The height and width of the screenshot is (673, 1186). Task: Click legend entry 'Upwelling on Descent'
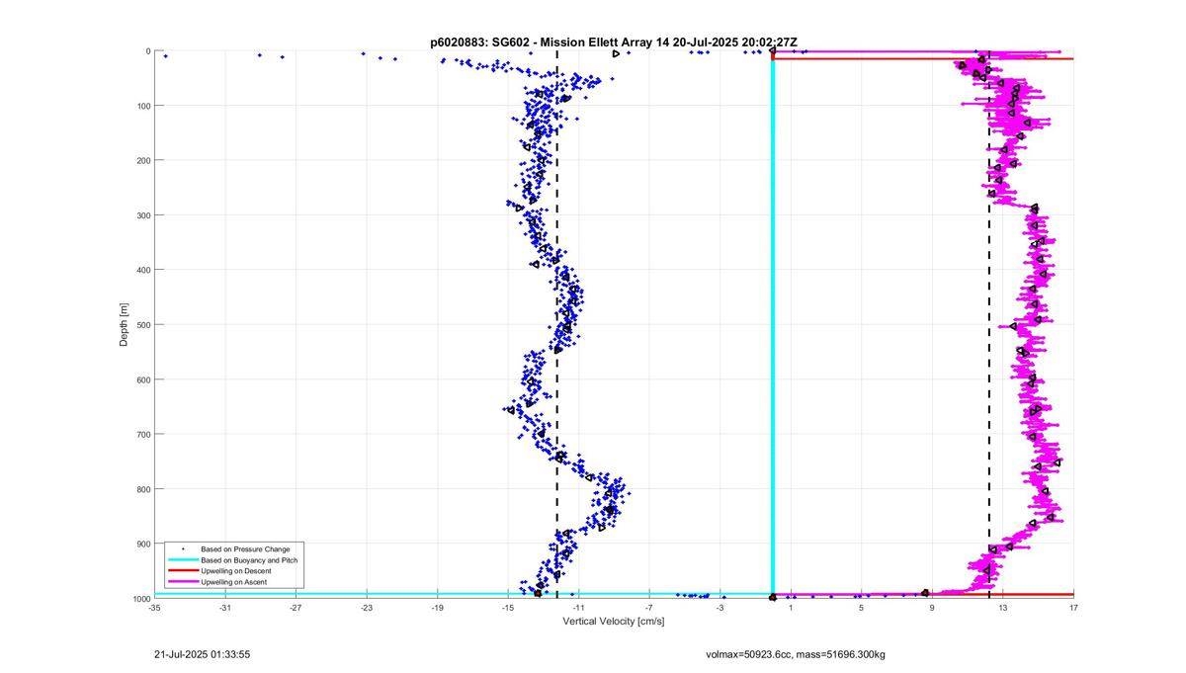coord(235,571)
